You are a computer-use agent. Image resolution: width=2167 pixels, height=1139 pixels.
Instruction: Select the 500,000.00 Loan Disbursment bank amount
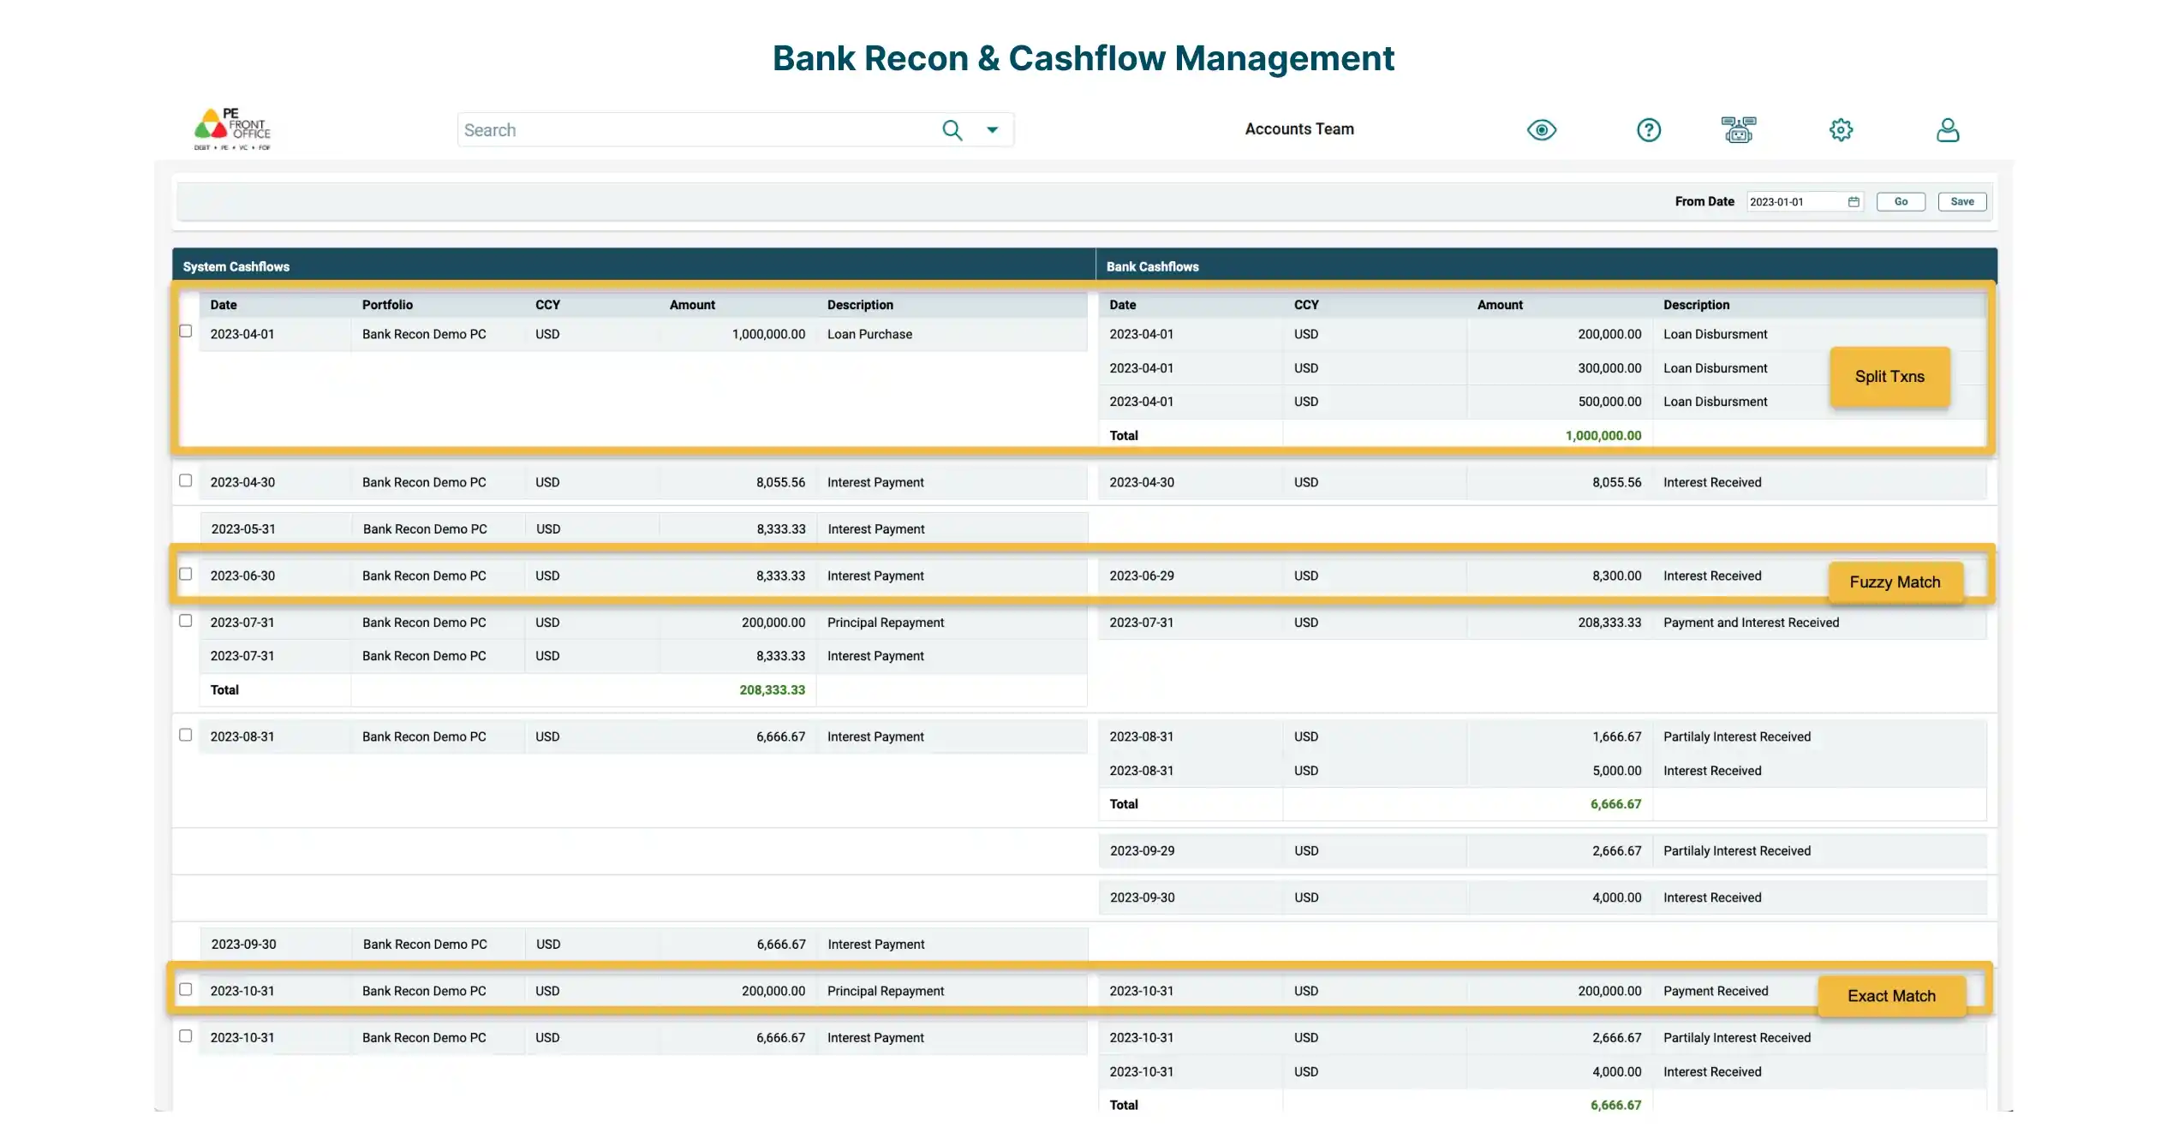[x=1609, y=402]
